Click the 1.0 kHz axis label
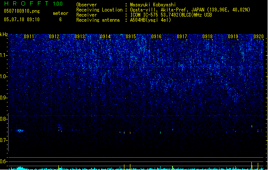This screenshot has width=268, height=170. coord(4,76)
